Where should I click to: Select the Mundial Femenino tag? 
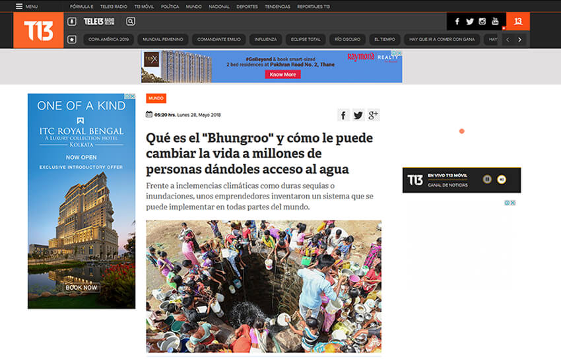point(163,40)
